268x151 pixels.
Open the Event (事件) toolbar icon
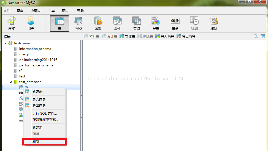click(117, 23)
